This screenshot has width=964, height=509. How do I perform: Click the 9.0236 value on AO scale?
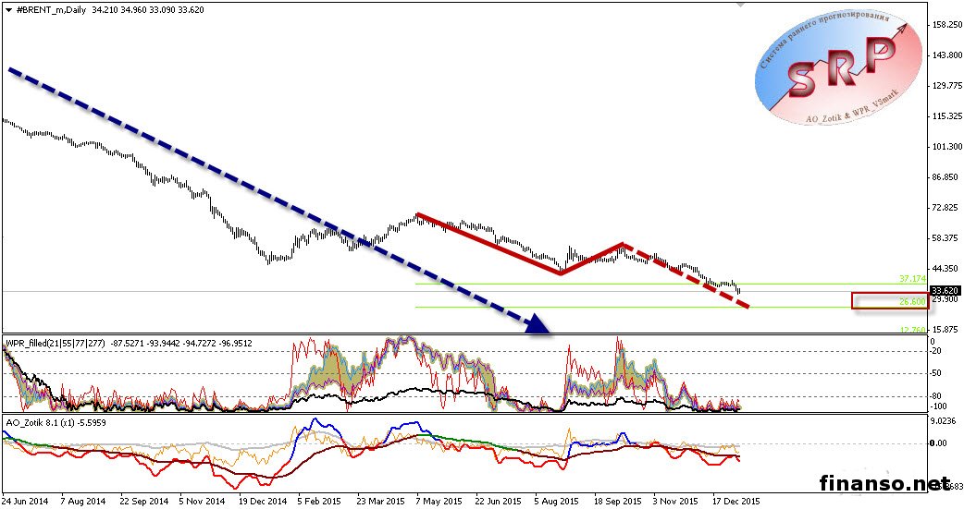[945, 421]
